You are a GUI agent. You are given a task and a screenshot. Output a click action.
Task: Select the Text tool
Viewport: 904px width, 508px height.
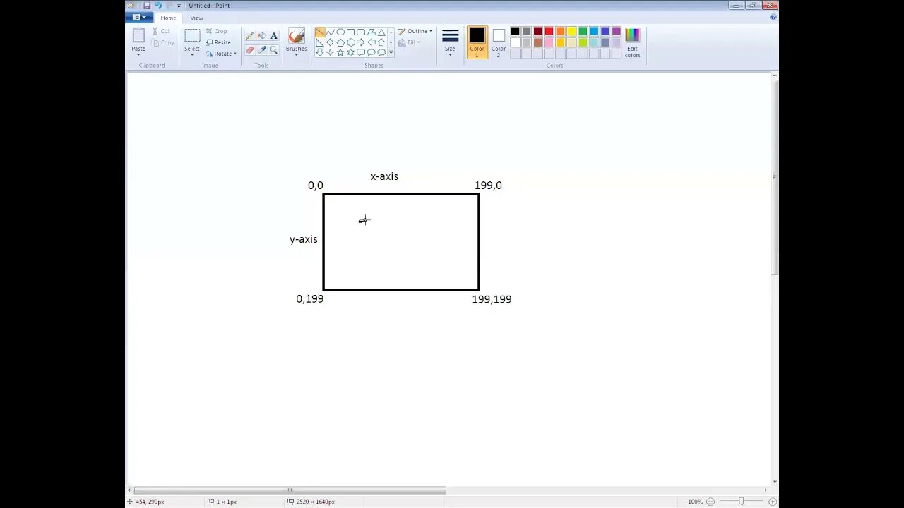pos(273,35)
